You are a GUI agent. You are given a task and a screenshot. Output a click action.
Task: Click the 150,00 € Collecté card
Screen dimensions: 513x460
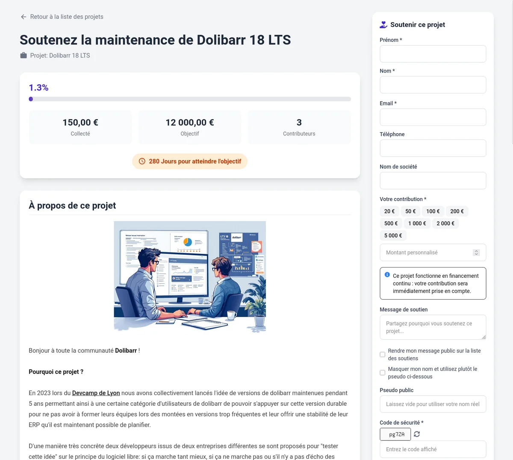coord(80,127)
